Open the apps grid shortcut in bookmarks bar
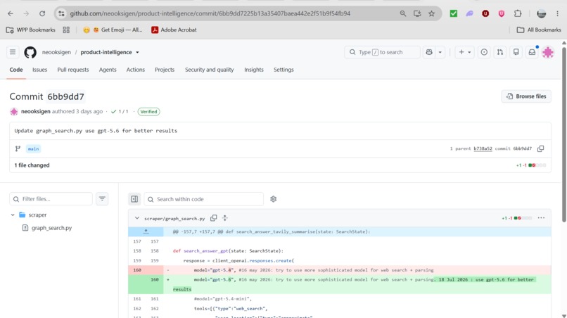The image size is (567, 318). click(x=66, y=30)
